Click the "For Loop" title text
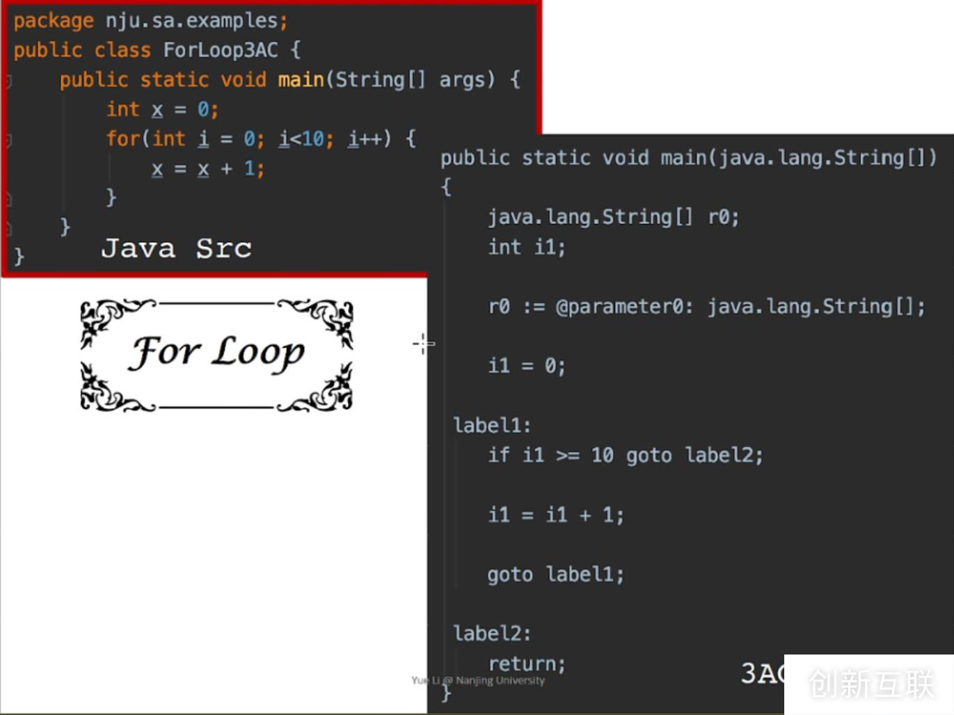The image size is (954, 715). tap(216, 353)
